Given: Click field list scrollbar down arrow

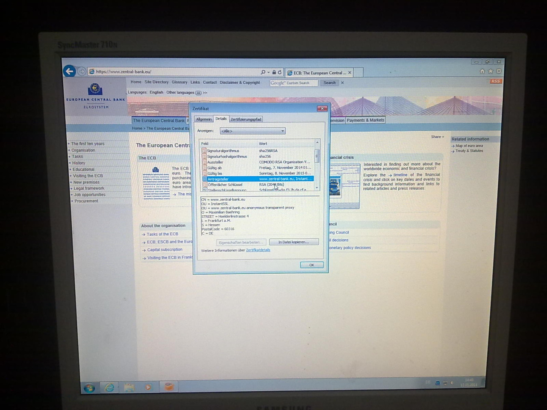Looking at the screenshot, I should click(x=317, y=187).
